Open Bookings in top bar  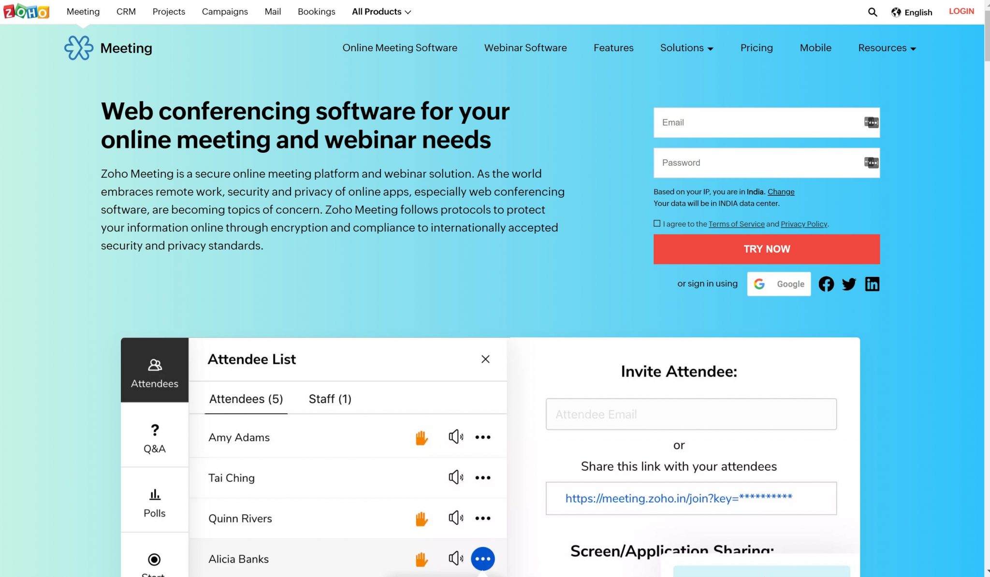coord(316,12)
